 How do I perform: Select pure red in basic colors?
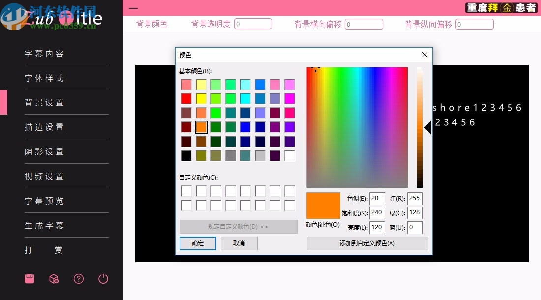186,98
